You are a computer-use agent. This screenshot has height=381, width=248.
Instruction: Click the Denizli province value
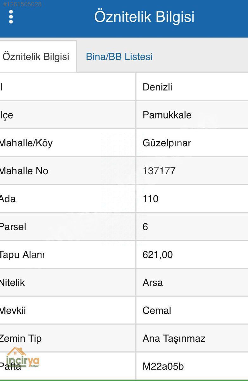click(x=157, y=87)
